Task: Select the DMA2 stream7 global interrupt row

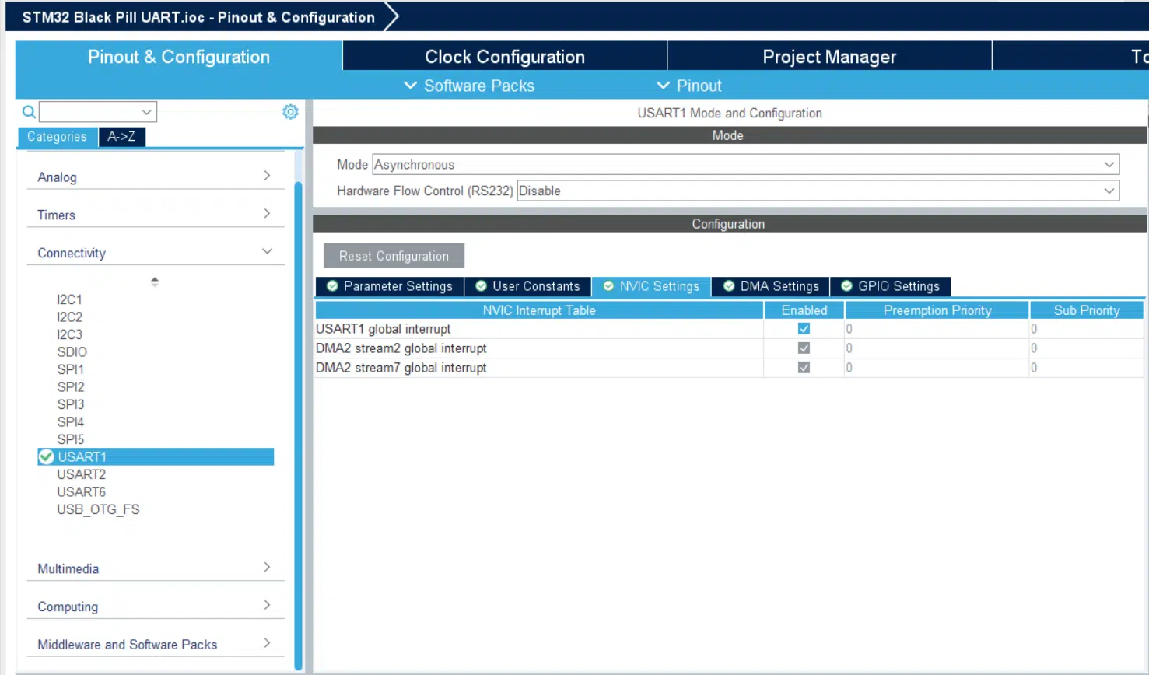Action: click(x=729, y=368)
